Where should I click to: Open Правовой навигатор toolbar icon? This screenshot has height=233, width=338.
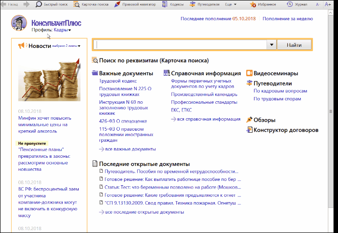click(117, 4)
